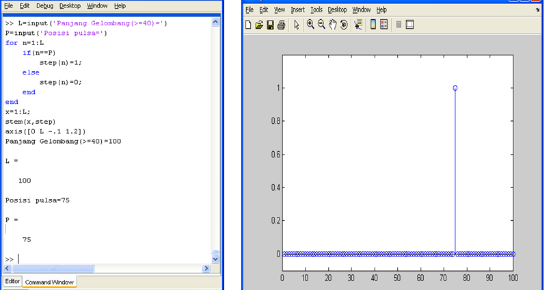Image resolution: width=551 pixels, height=290 pixels.
Task: Click the command prompt input line
Action: pos(107,259)
